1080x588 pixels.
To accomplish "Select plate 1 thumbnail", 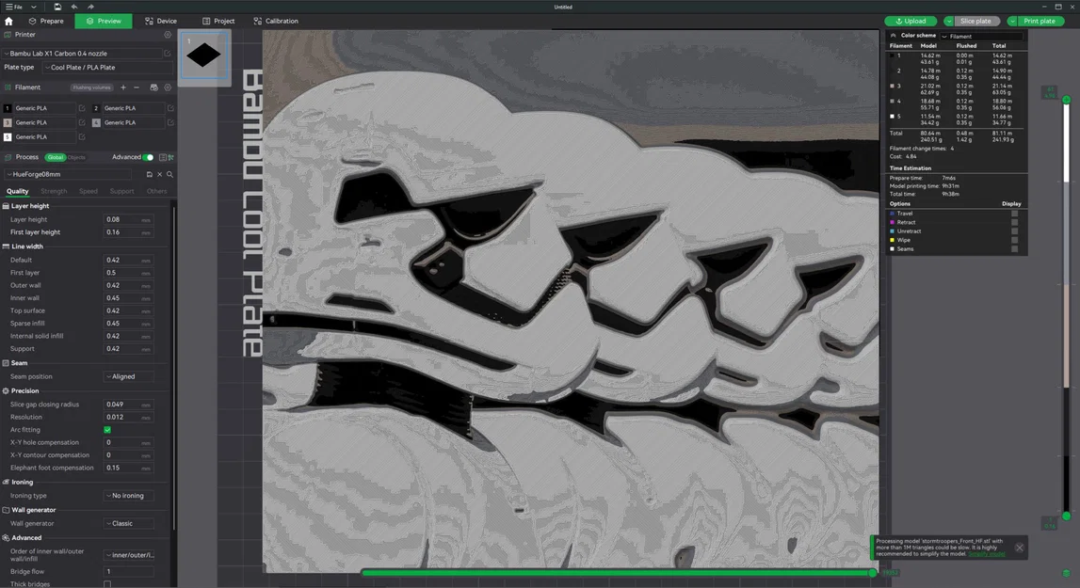I will coord(204,56).
